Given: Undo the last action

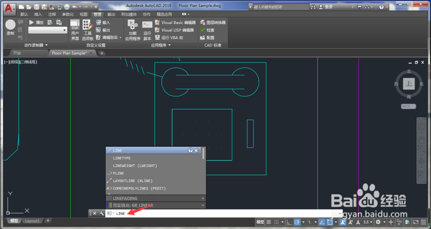Looking at the screenshot, I should pos(75,7).
